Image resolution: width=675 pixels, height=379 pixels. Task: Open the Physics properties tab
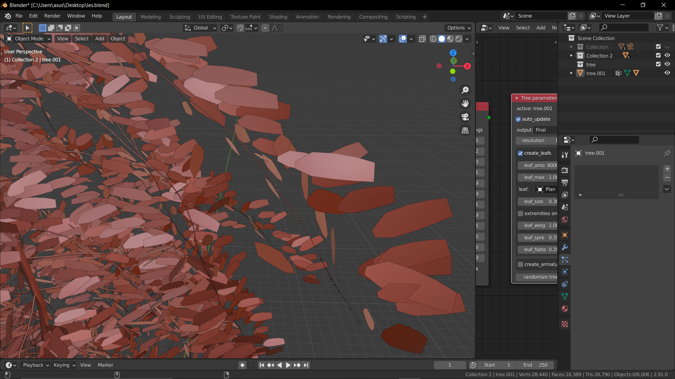point(565,272)
